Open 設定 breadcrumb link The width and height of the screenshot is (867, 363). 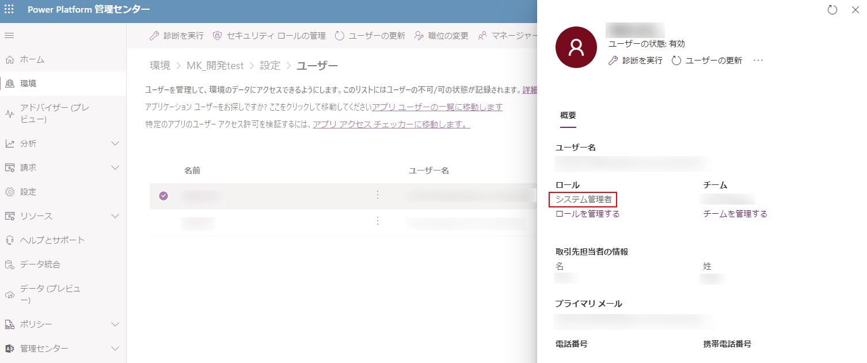coord(270,66)
